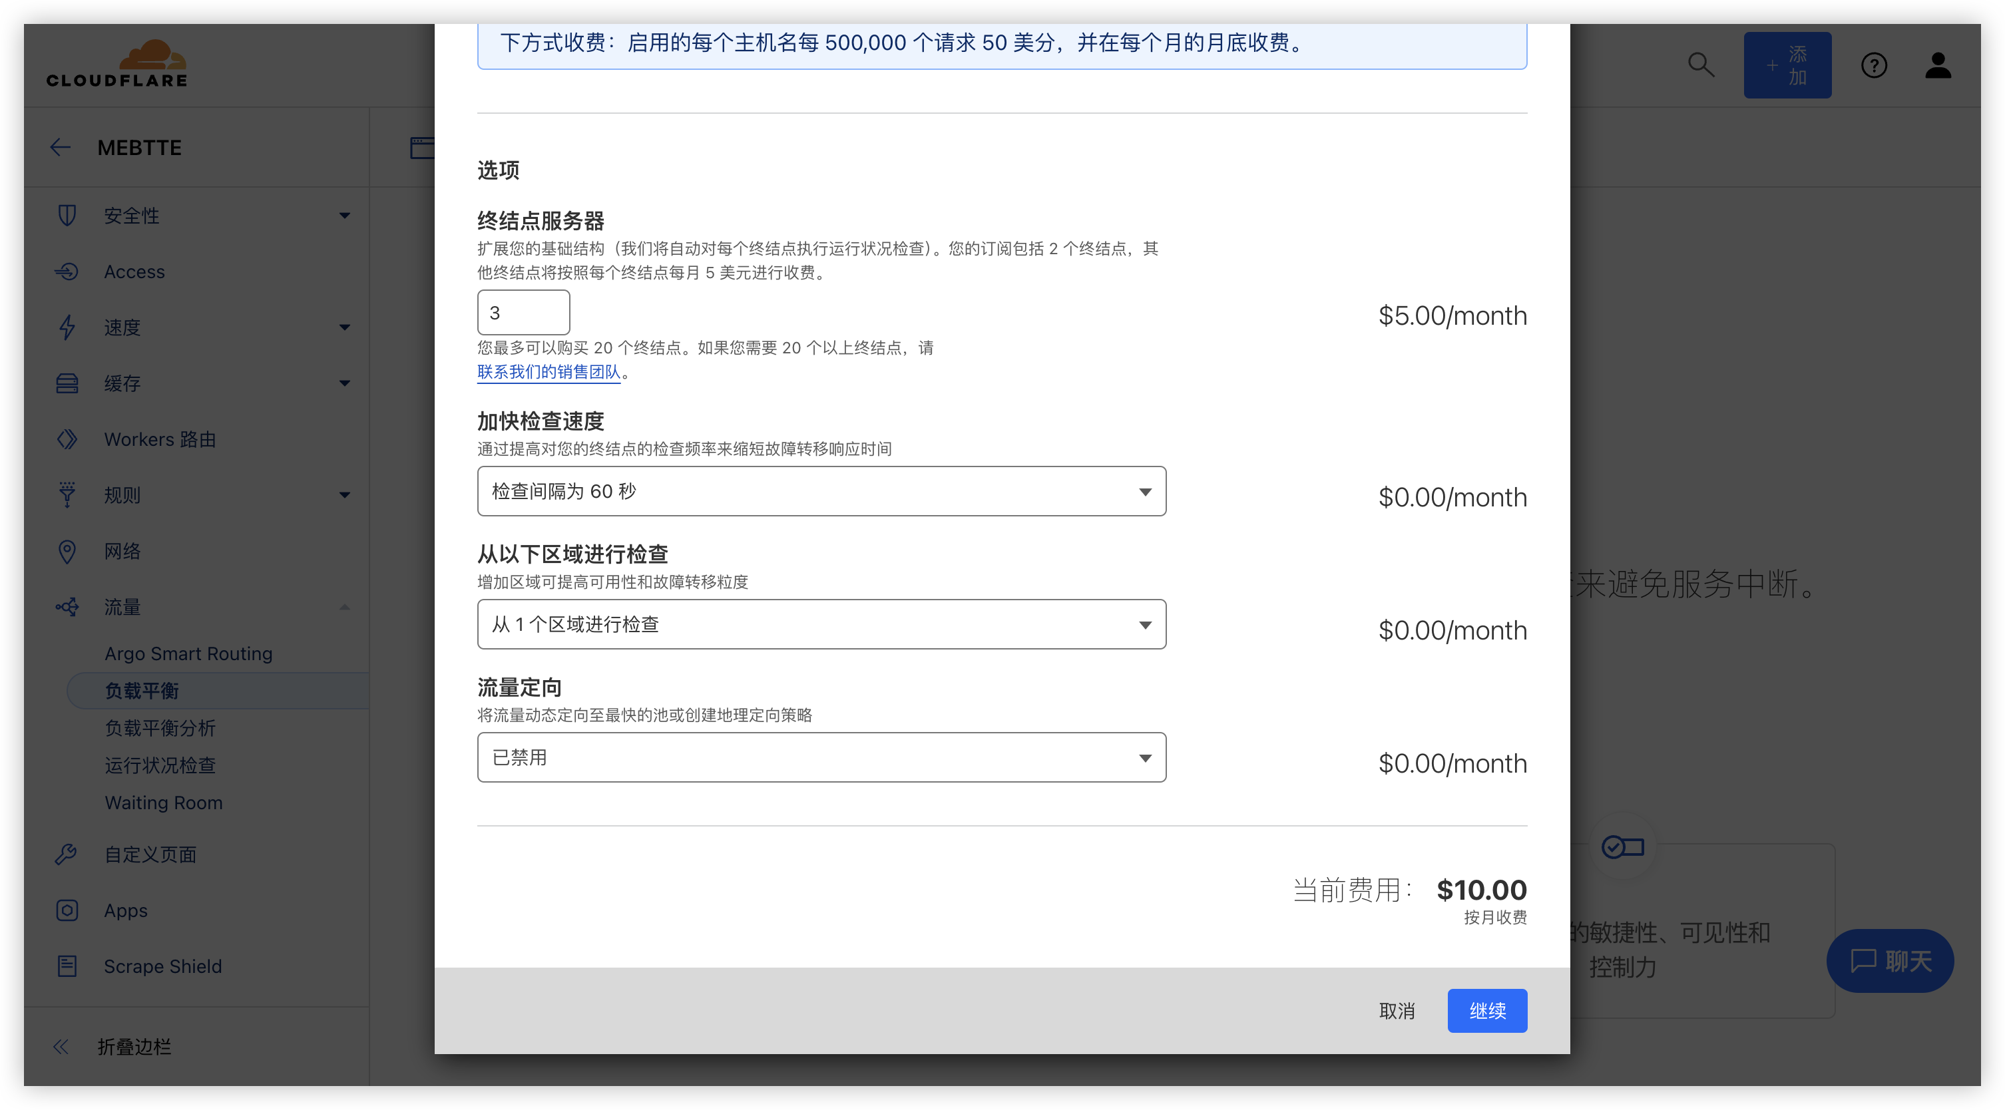This screenshot has height=1110, width=2005.
Task: Expand the 缓存 sidebar section
Action: click(344, 383)
